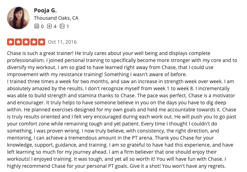Select the fourth red rating star

34,42
